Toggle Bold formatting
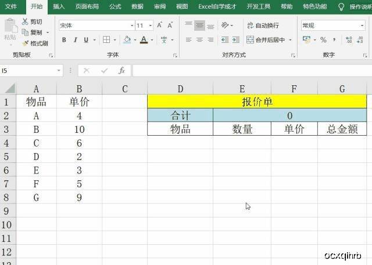This screenshot has width=372, height=265. pyautogui.click(x=64, y=40)
